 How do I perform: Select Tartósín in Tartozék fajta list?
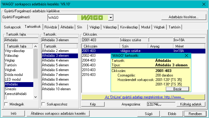19,65
